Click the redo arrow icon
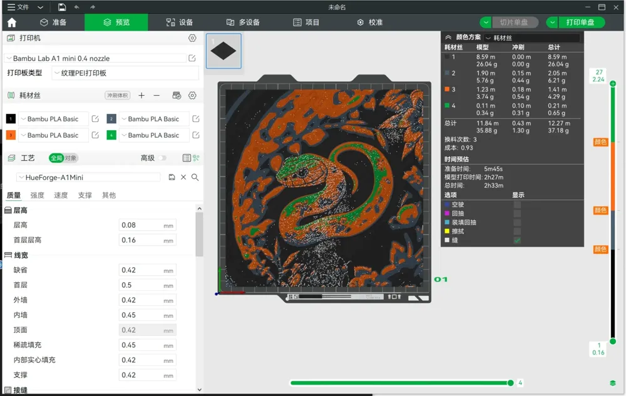The image size is (626, 396). tap(92, 7)
